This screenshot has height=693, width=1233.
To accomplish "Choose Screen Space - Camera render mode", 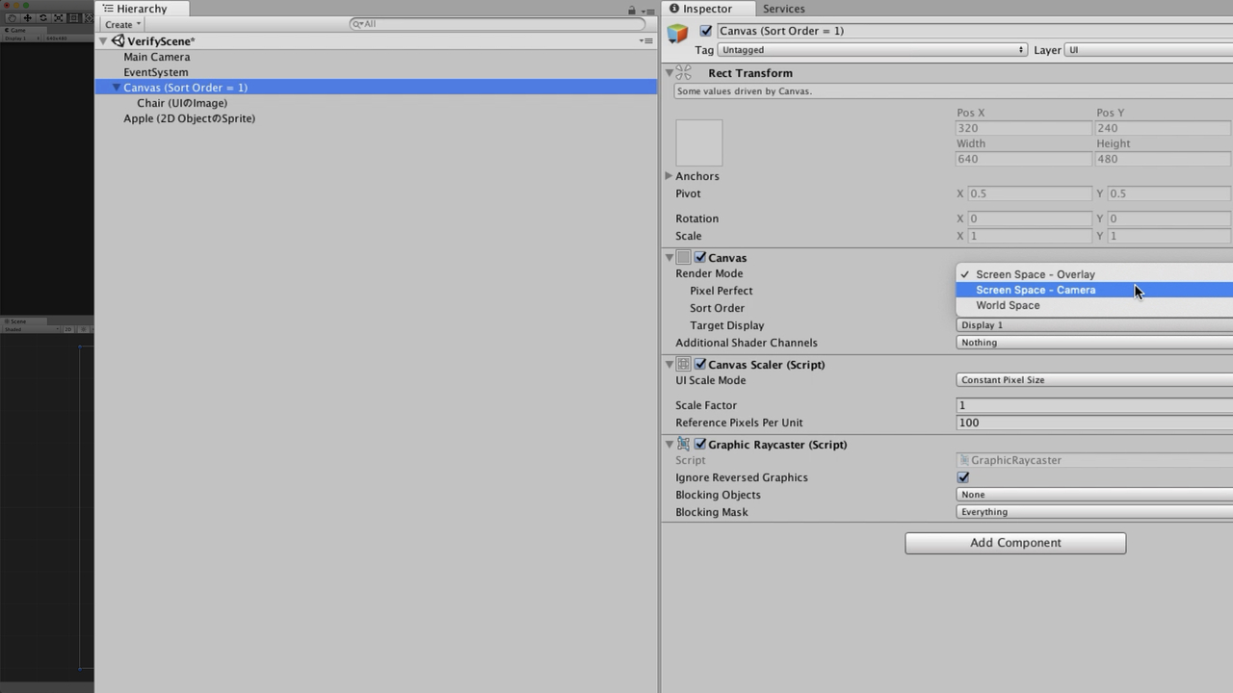I will click(x=1036, y=290).
